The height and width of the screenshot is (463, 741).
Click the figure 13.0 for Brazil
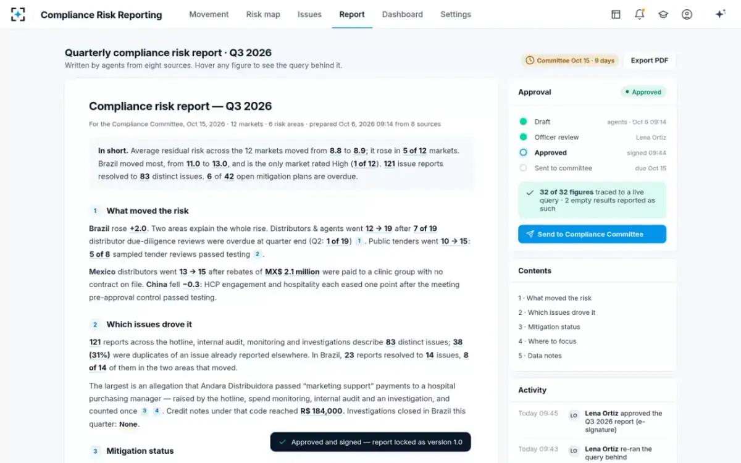[220, 164]
